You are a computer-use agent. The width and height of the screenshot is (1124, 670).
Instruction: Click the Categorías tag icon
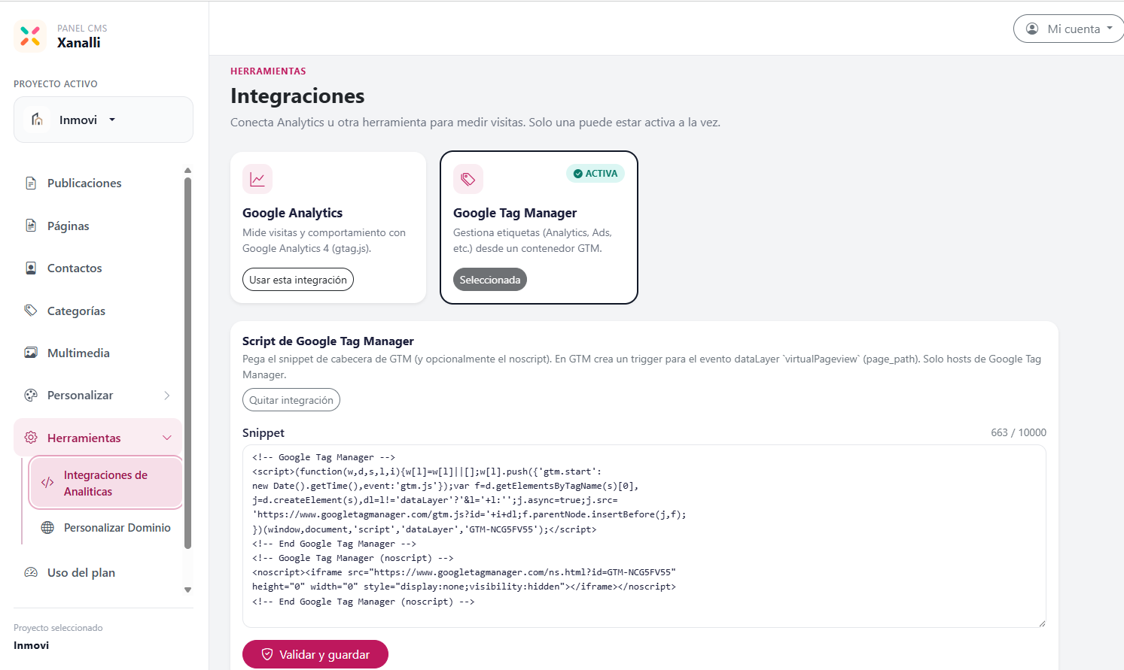coord(31,311)
